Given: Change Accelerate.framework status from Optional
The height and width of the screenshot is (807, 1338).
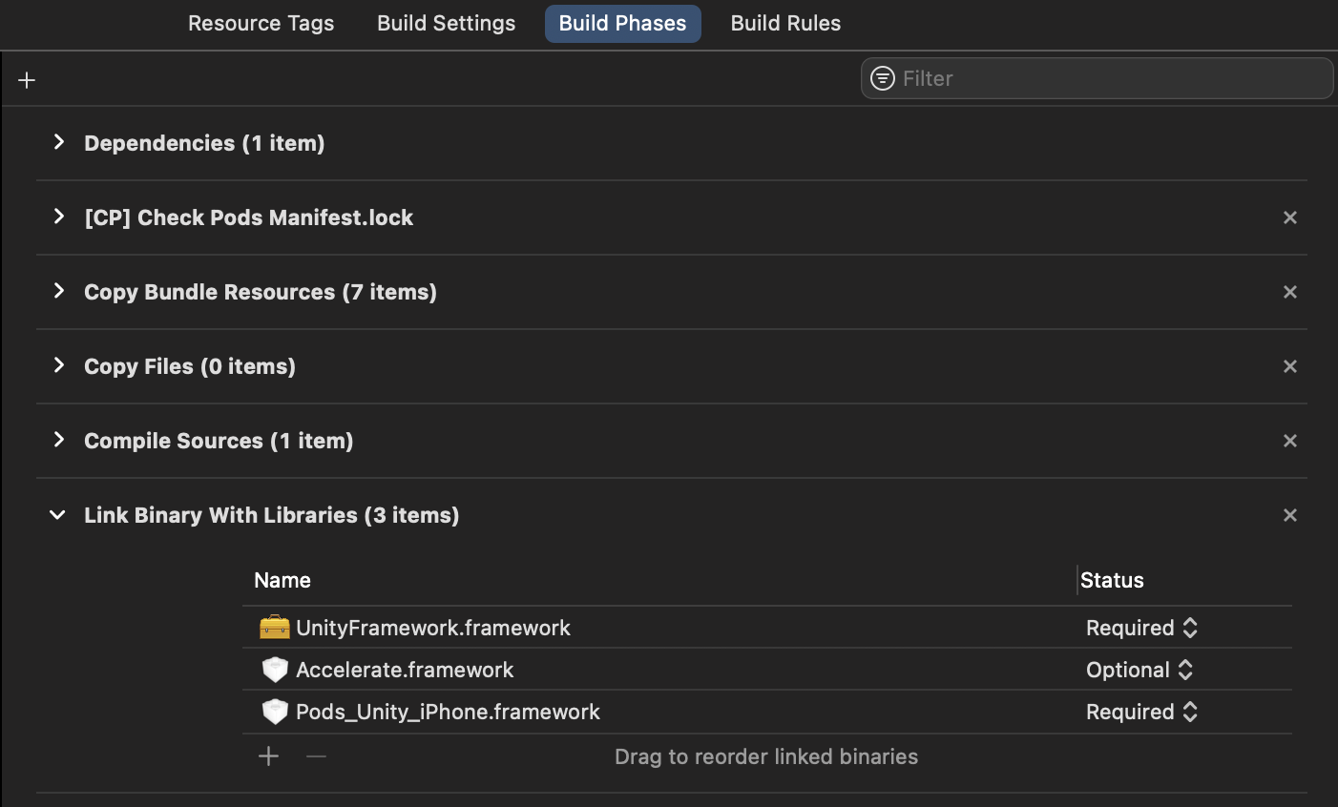Looking at the screenshot, I should click(1139, 670).
